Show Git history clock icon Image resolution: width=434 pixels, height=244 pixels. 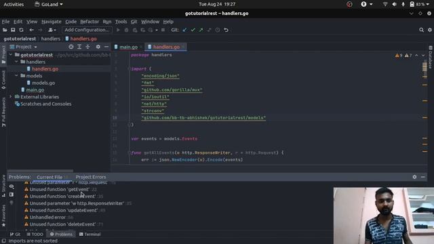coord(218,30)
